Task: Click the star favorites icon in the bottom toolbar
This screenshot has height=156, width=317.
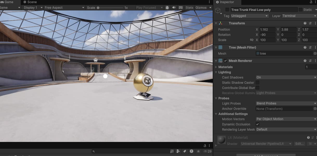Action: 198,151
